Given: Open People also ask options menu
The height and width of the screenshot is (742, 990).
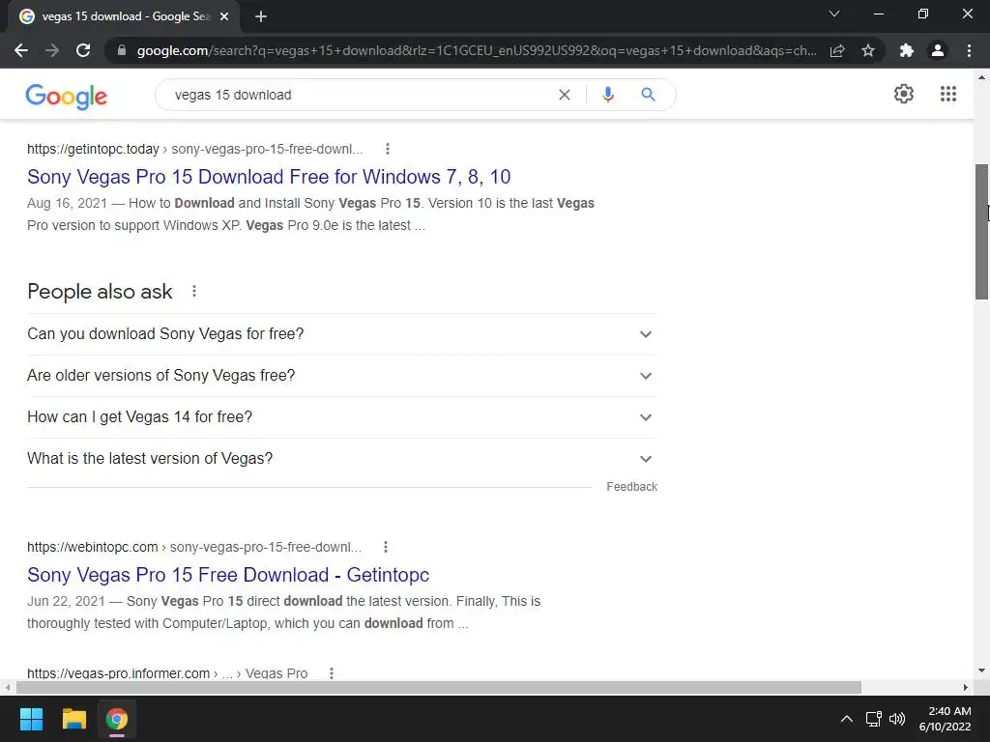Looking at the screenshot, I should click(194, 291).
